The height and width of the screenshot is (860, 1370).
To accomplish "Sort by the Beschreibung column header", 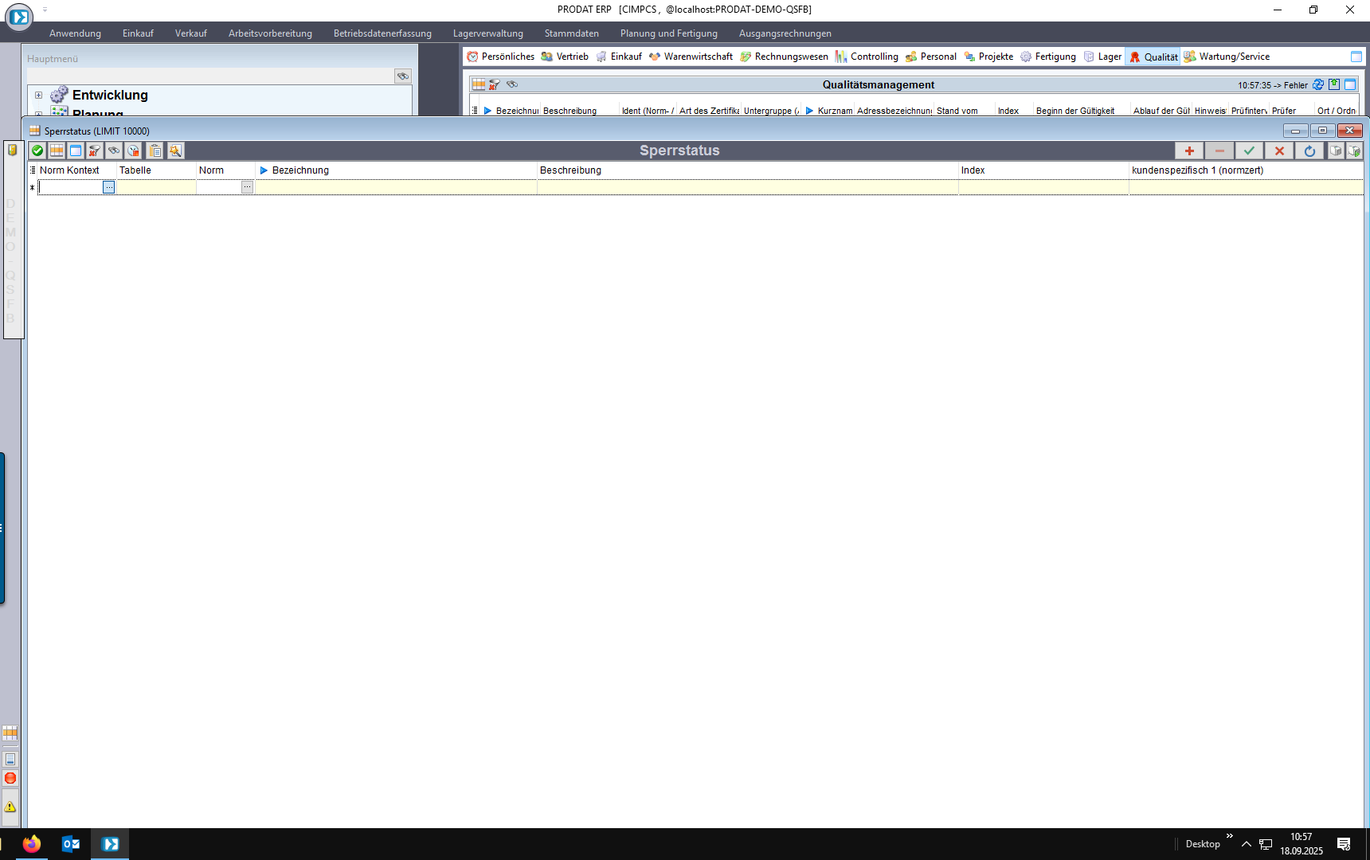I will click(x=570, y=170).
